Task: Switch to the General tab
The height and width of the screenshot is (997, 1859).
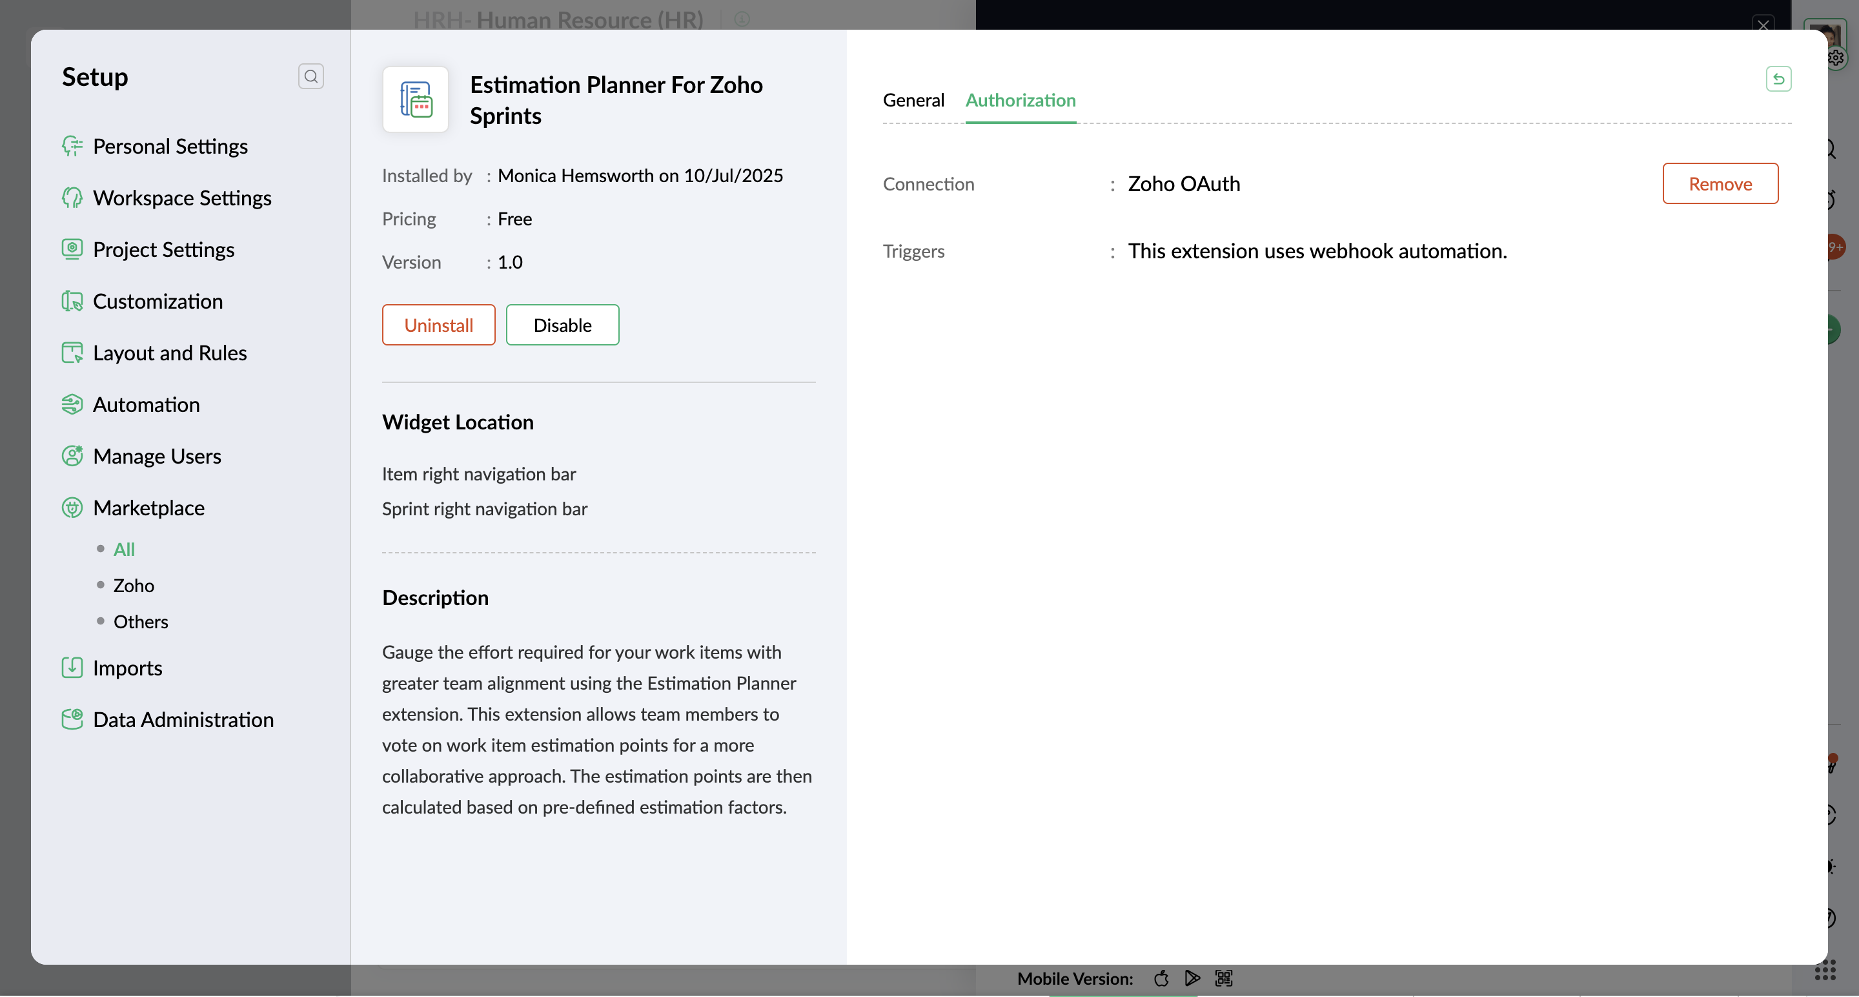Action: point(913,100)
